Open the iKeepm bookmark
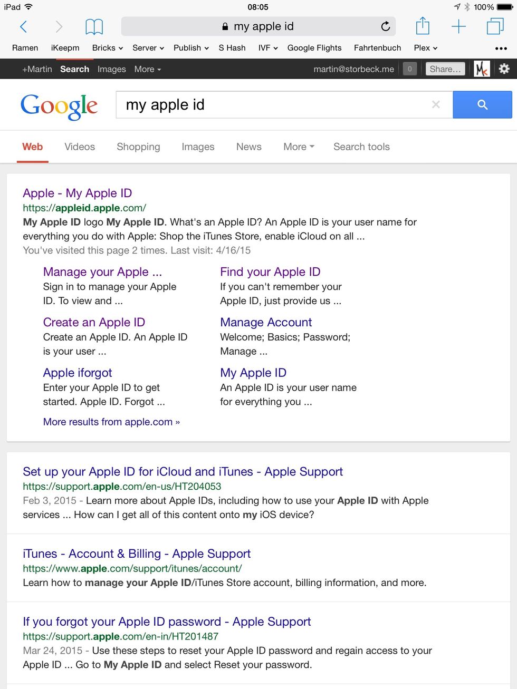Screen dimensions: 517x689 [x=65, y=48]
